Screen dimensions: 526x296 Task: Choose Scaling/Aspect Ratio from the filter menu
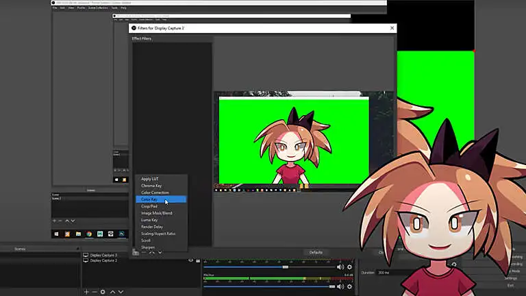click(158, 234)
